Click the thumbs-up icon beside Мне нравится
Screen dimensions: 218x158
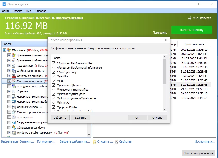point(190,18)
